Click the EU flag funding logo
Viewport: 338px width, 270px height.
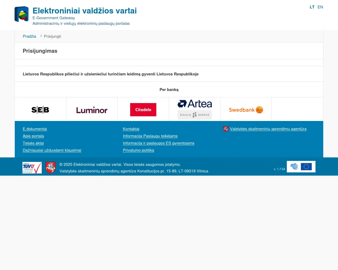click(301, 167)
